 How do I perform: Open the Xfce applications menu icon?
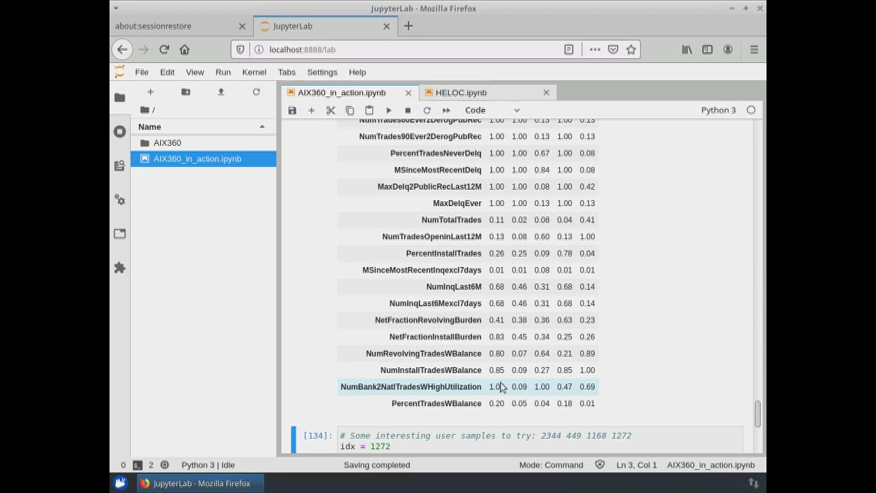(120, 483)
